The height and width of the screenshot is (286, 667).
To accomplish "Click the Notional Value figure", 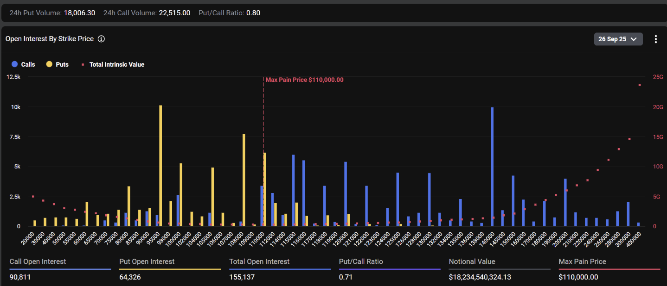I will (487, 277).
